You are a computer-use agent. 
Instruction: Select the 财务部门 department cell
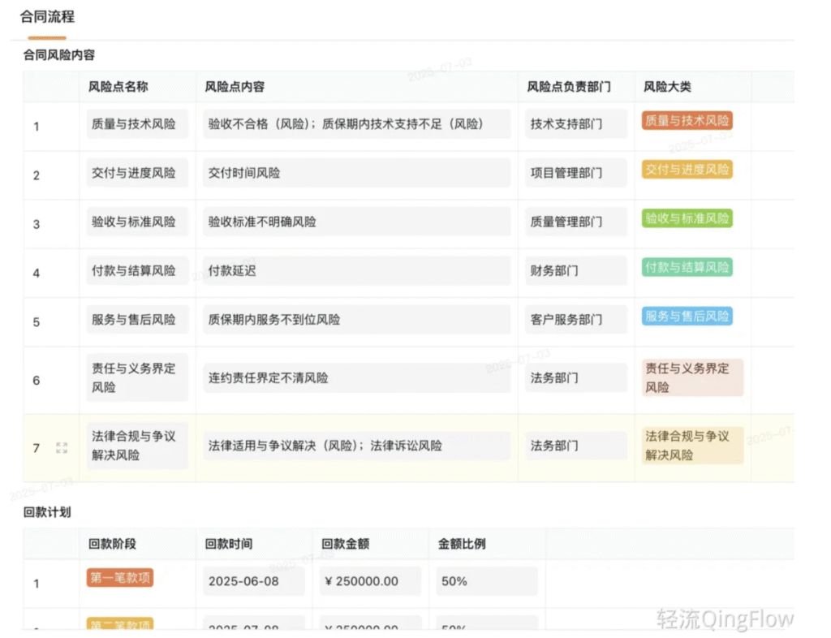(x=575, y=270)
